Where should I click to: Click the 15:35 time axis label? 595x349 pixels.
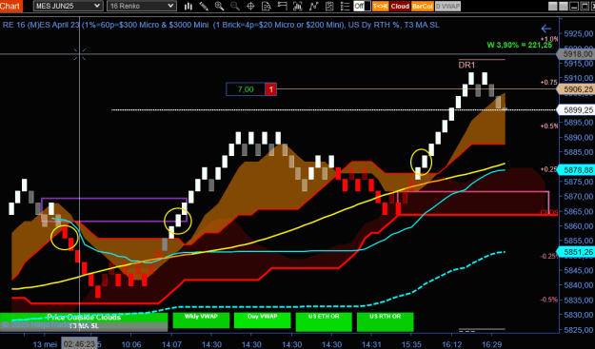pyautogui.click(x=411, y=344)
